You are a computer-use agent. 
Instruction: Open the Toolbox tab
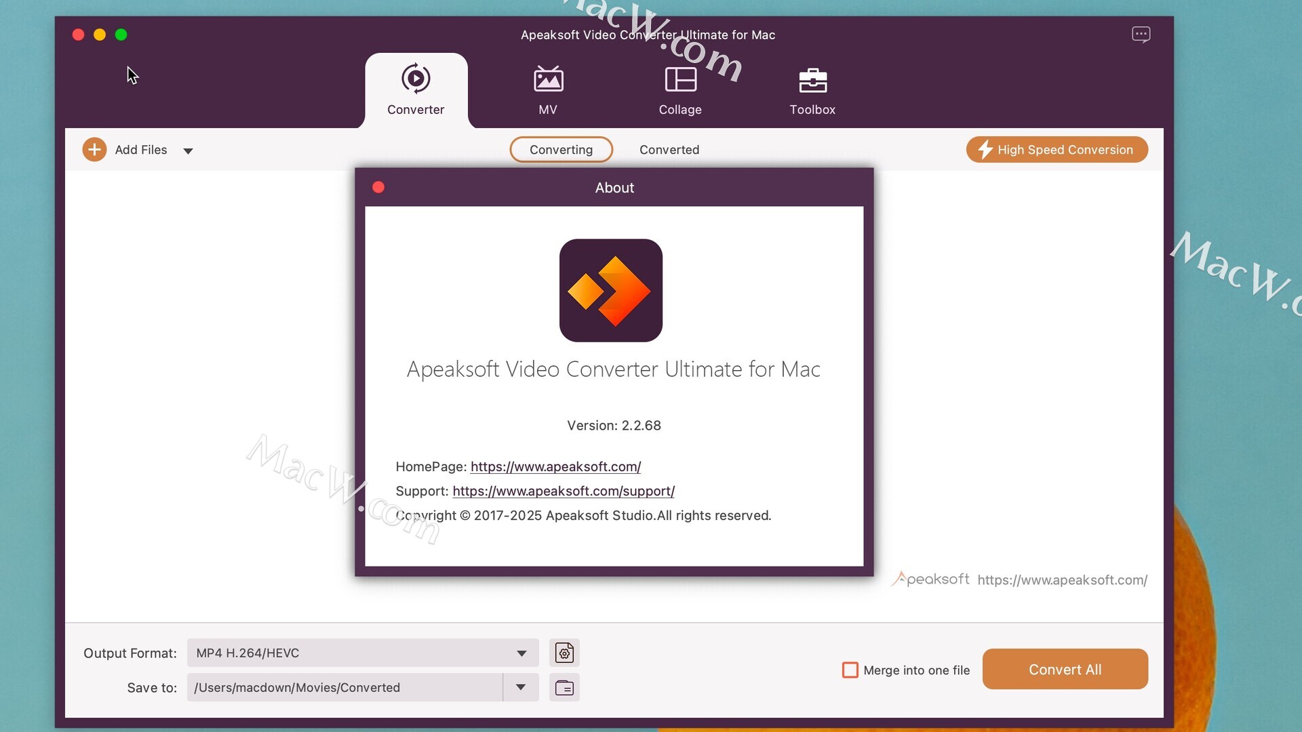point(812,90)
